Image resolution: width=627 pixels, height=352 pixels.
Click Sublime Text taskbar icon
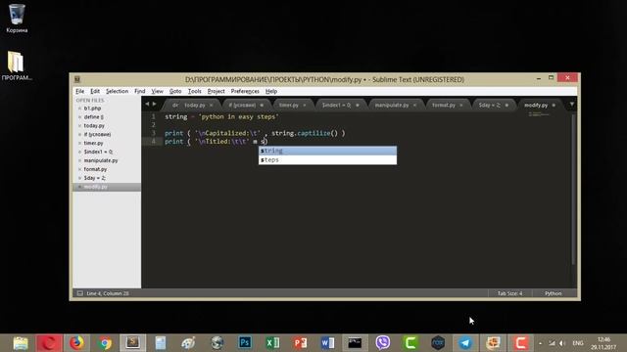pos(133,343)
